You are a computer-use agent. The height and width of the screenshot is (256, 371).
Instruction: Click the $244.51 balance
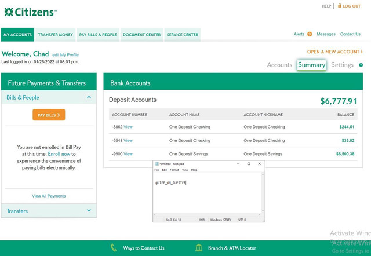pos(347,127)
